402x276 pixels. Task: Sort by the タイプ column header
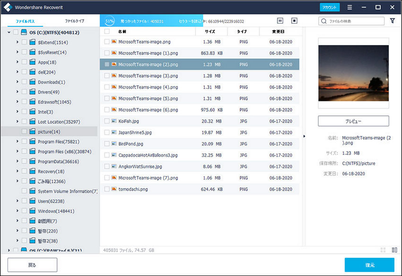coord(242,32)
